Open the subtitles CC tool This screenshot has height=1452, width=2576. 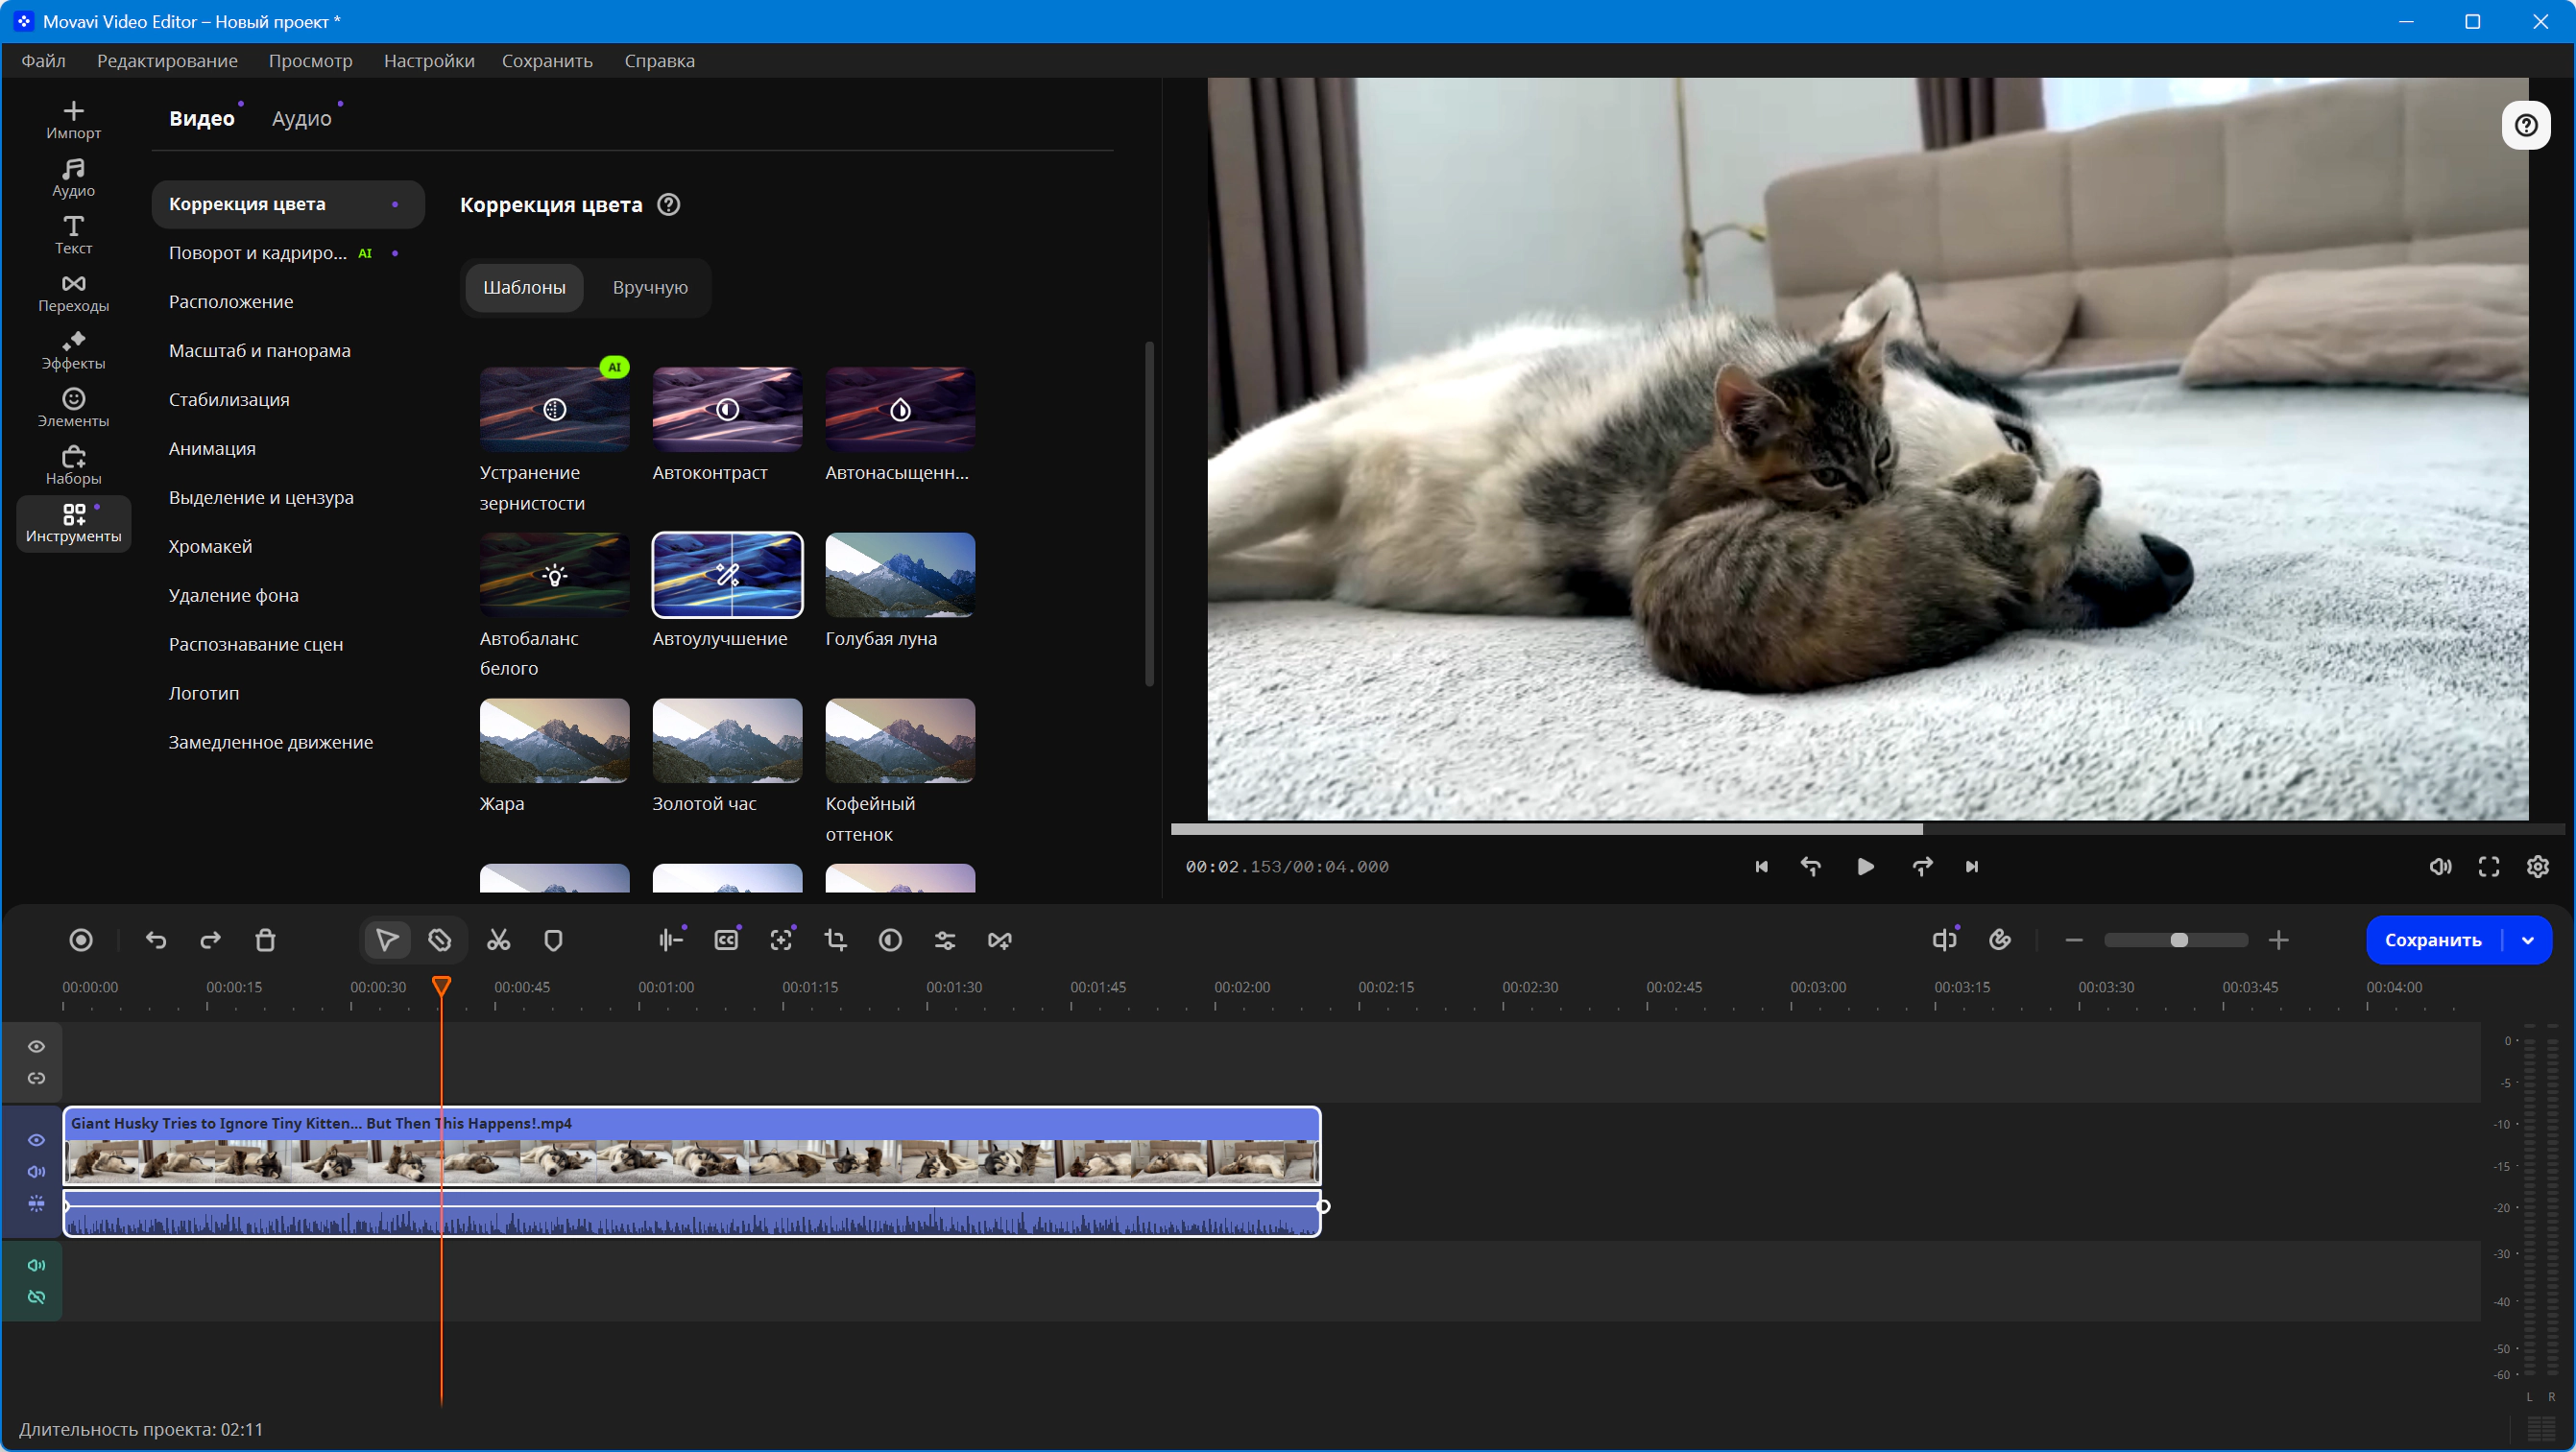(726, 940)
